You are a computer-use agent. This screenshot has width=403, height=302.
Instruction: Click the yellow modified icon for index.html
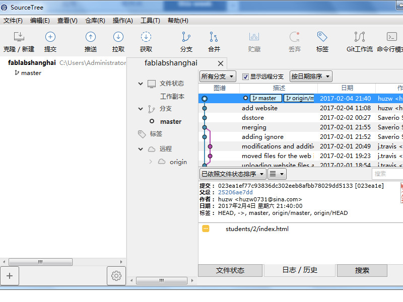point(206,229)
